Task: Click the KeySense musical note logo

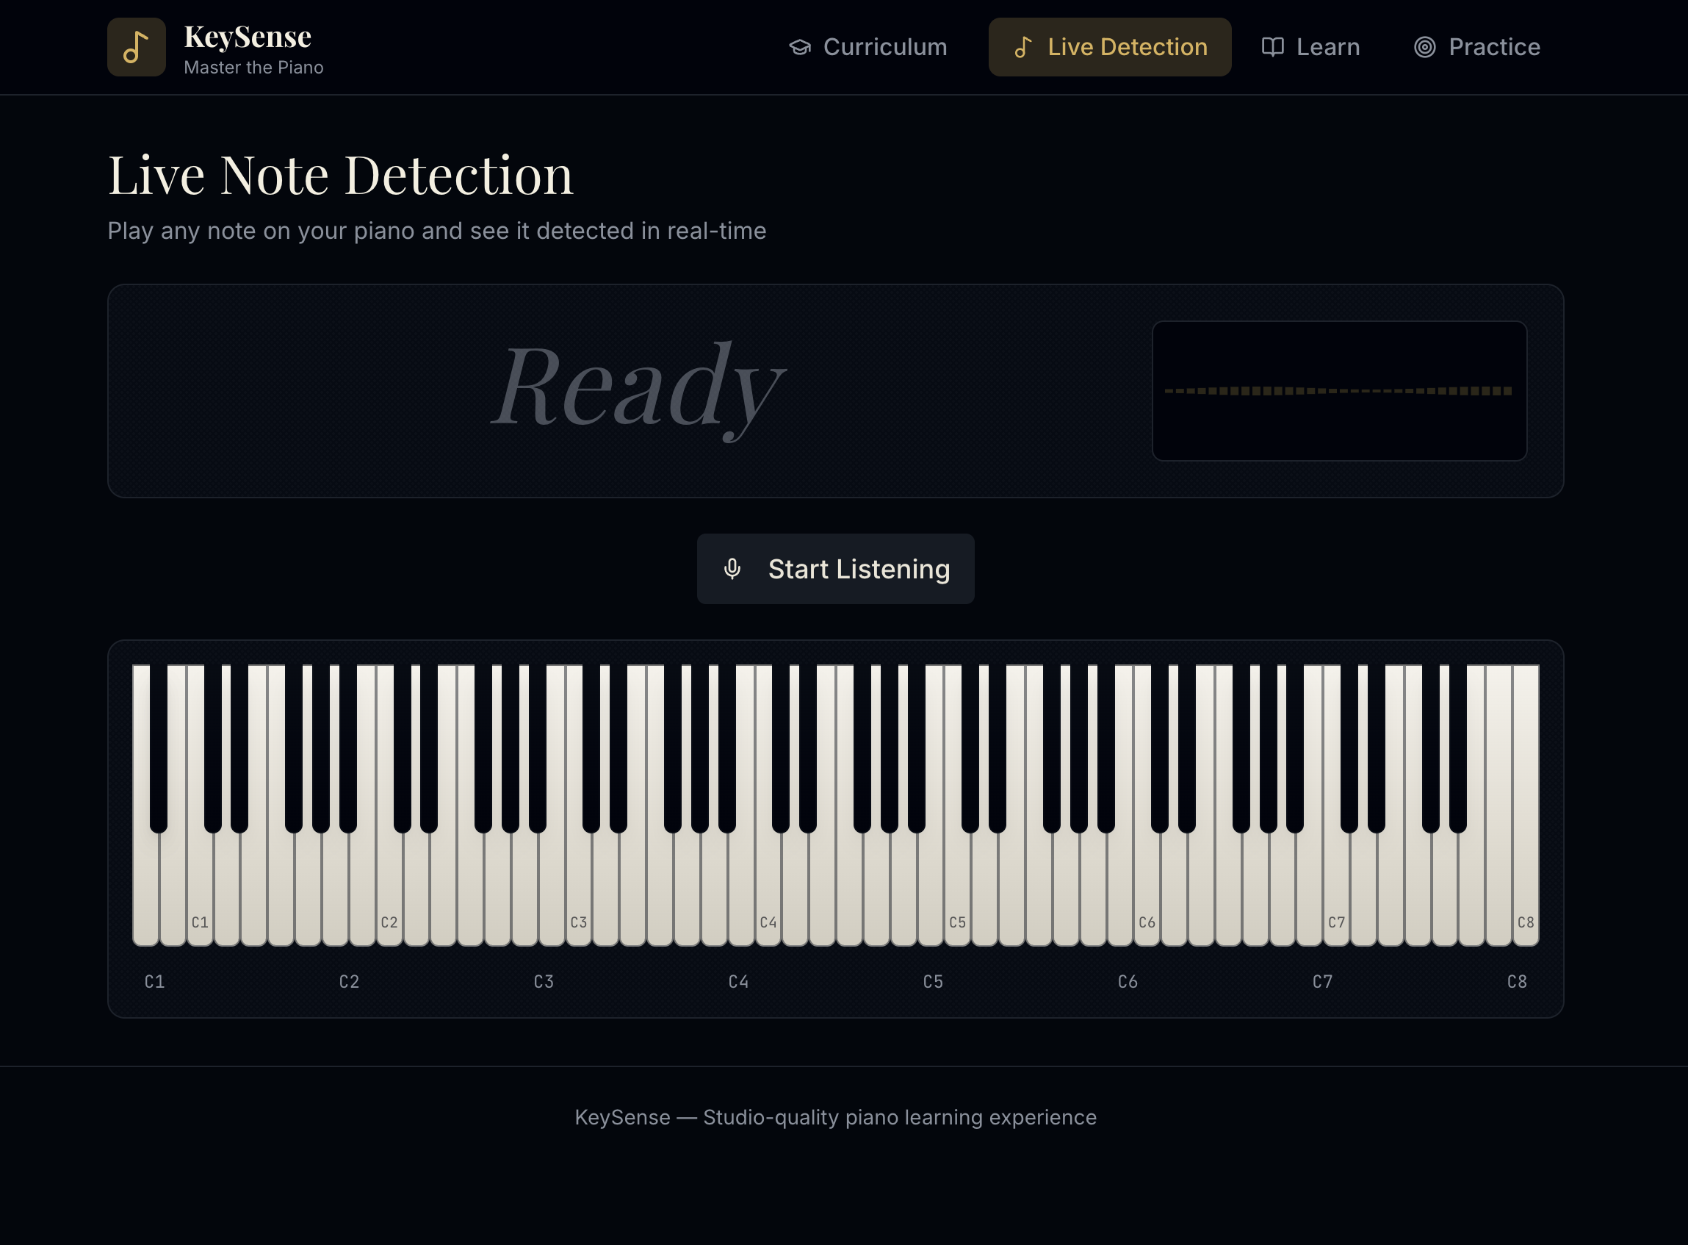Action: [x=137, y=47]
